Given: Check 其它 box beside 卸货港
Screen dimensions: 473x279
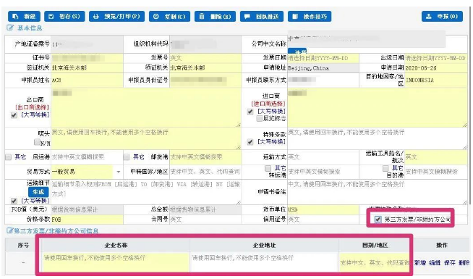Looking at the screenshot, I should (127, 157).
